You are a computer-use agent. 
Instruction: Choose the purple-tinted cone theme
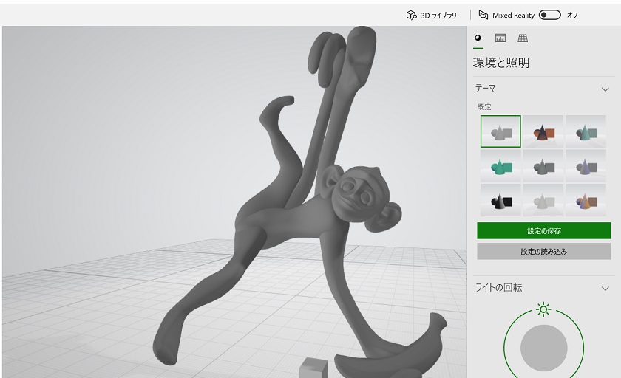click(586, 165)
